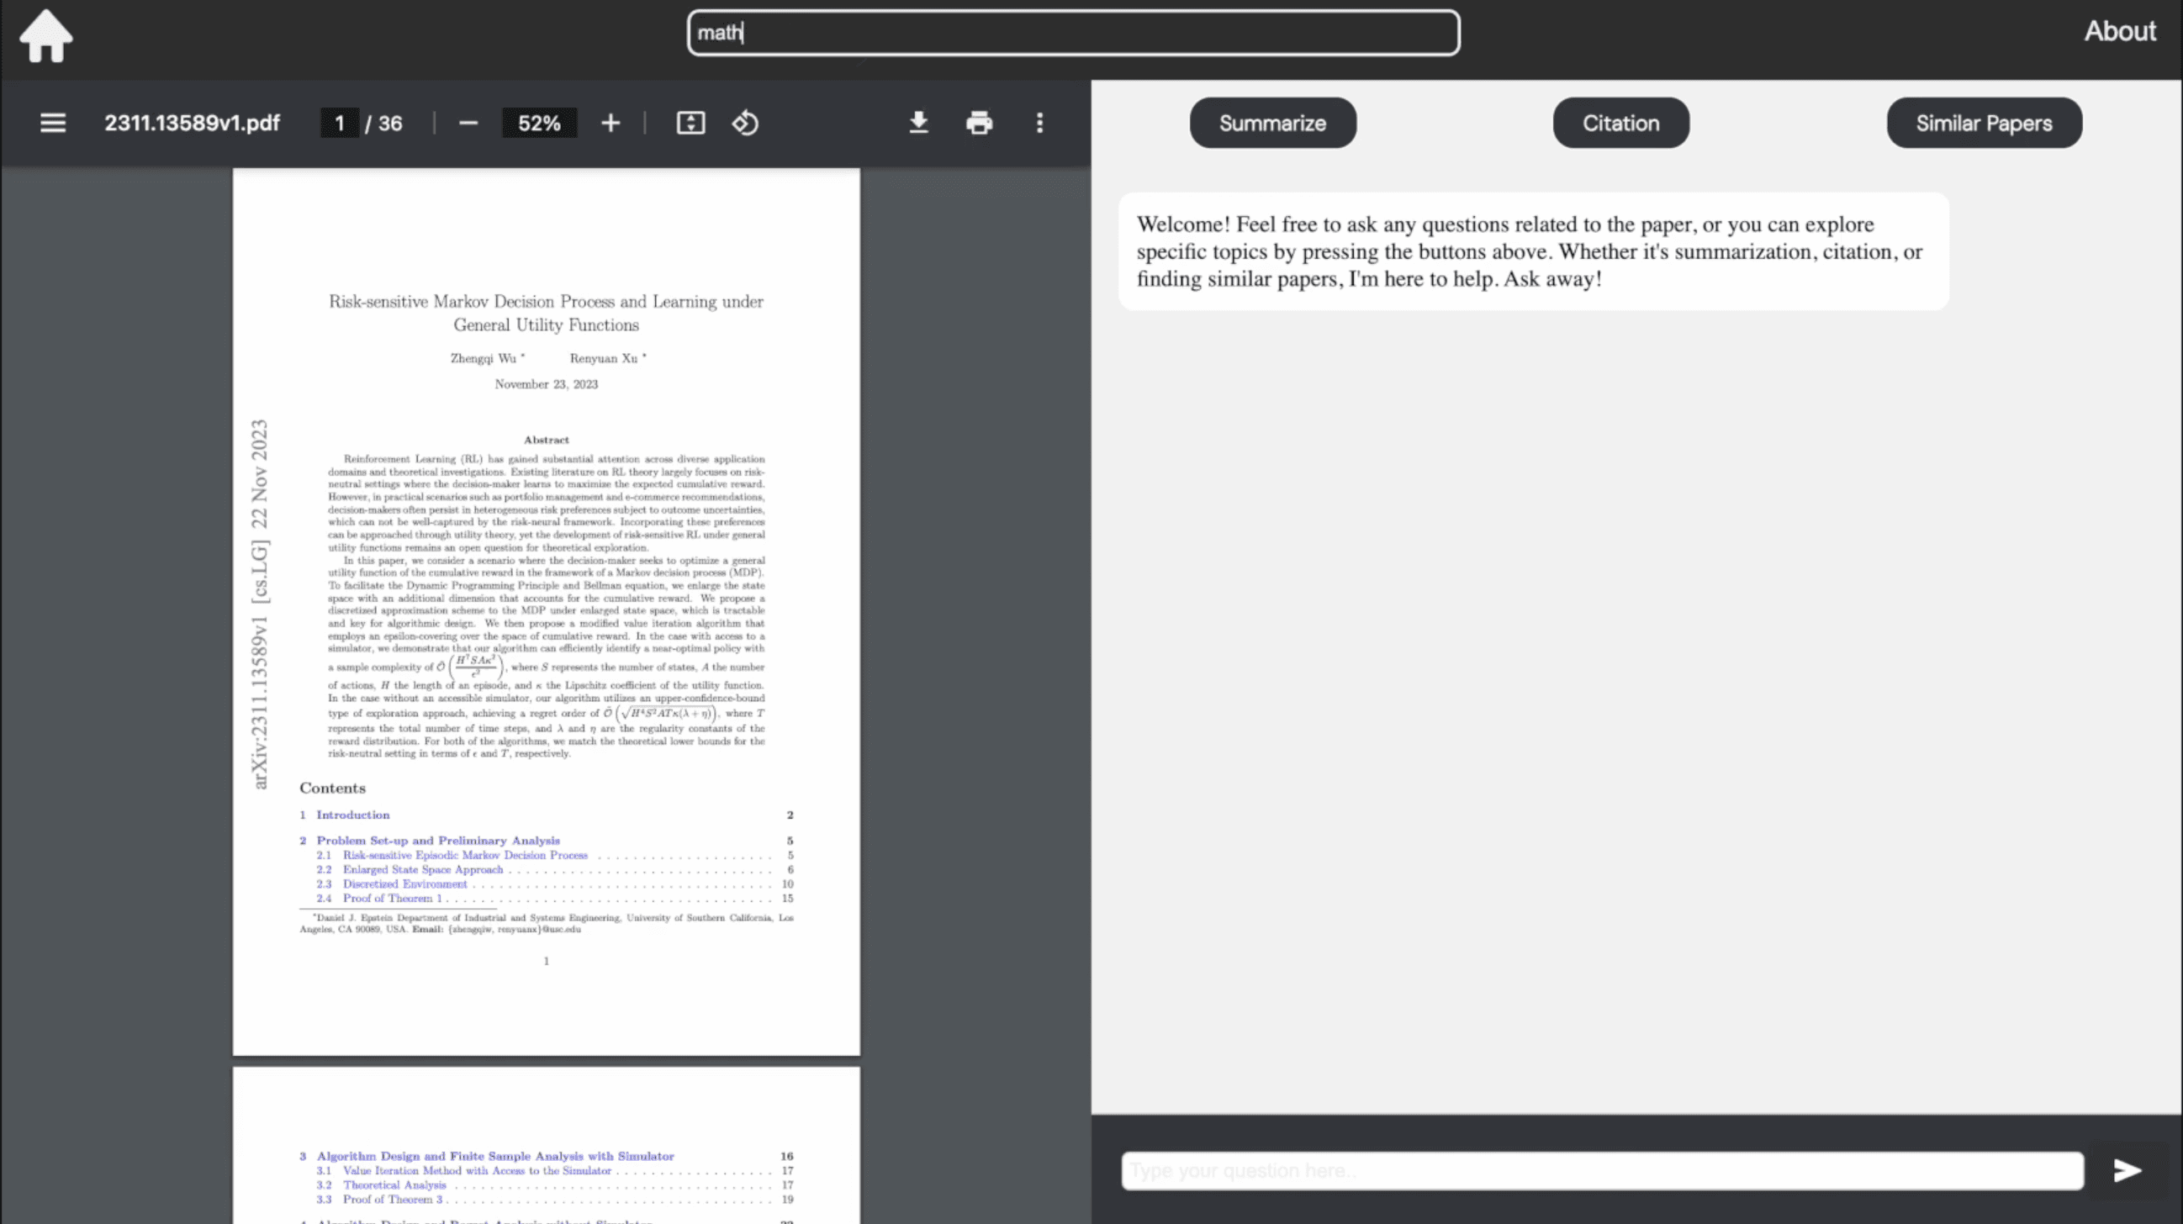Go to the home page icon

45,35
